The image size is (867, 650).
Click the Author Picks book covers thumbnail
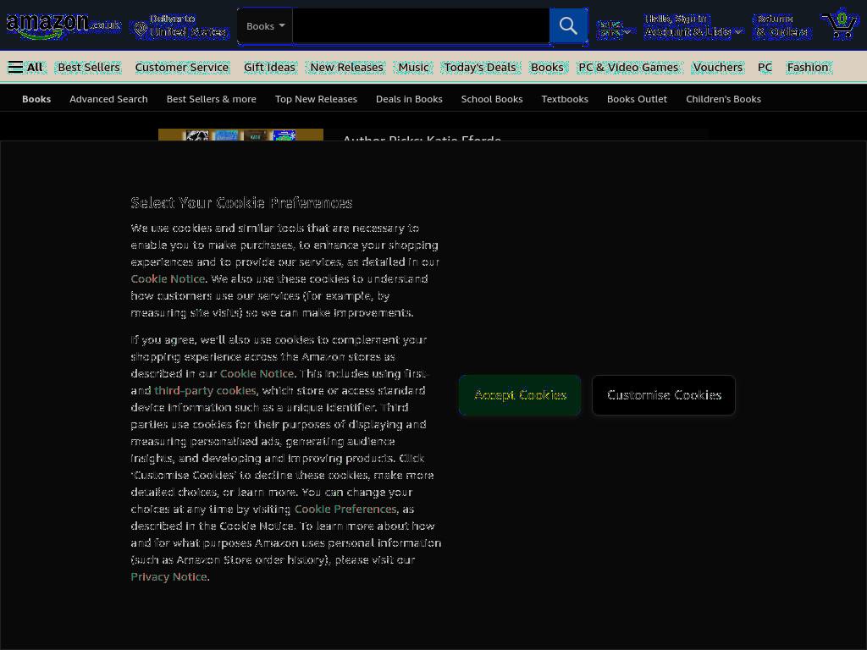[x=240, y=135]
